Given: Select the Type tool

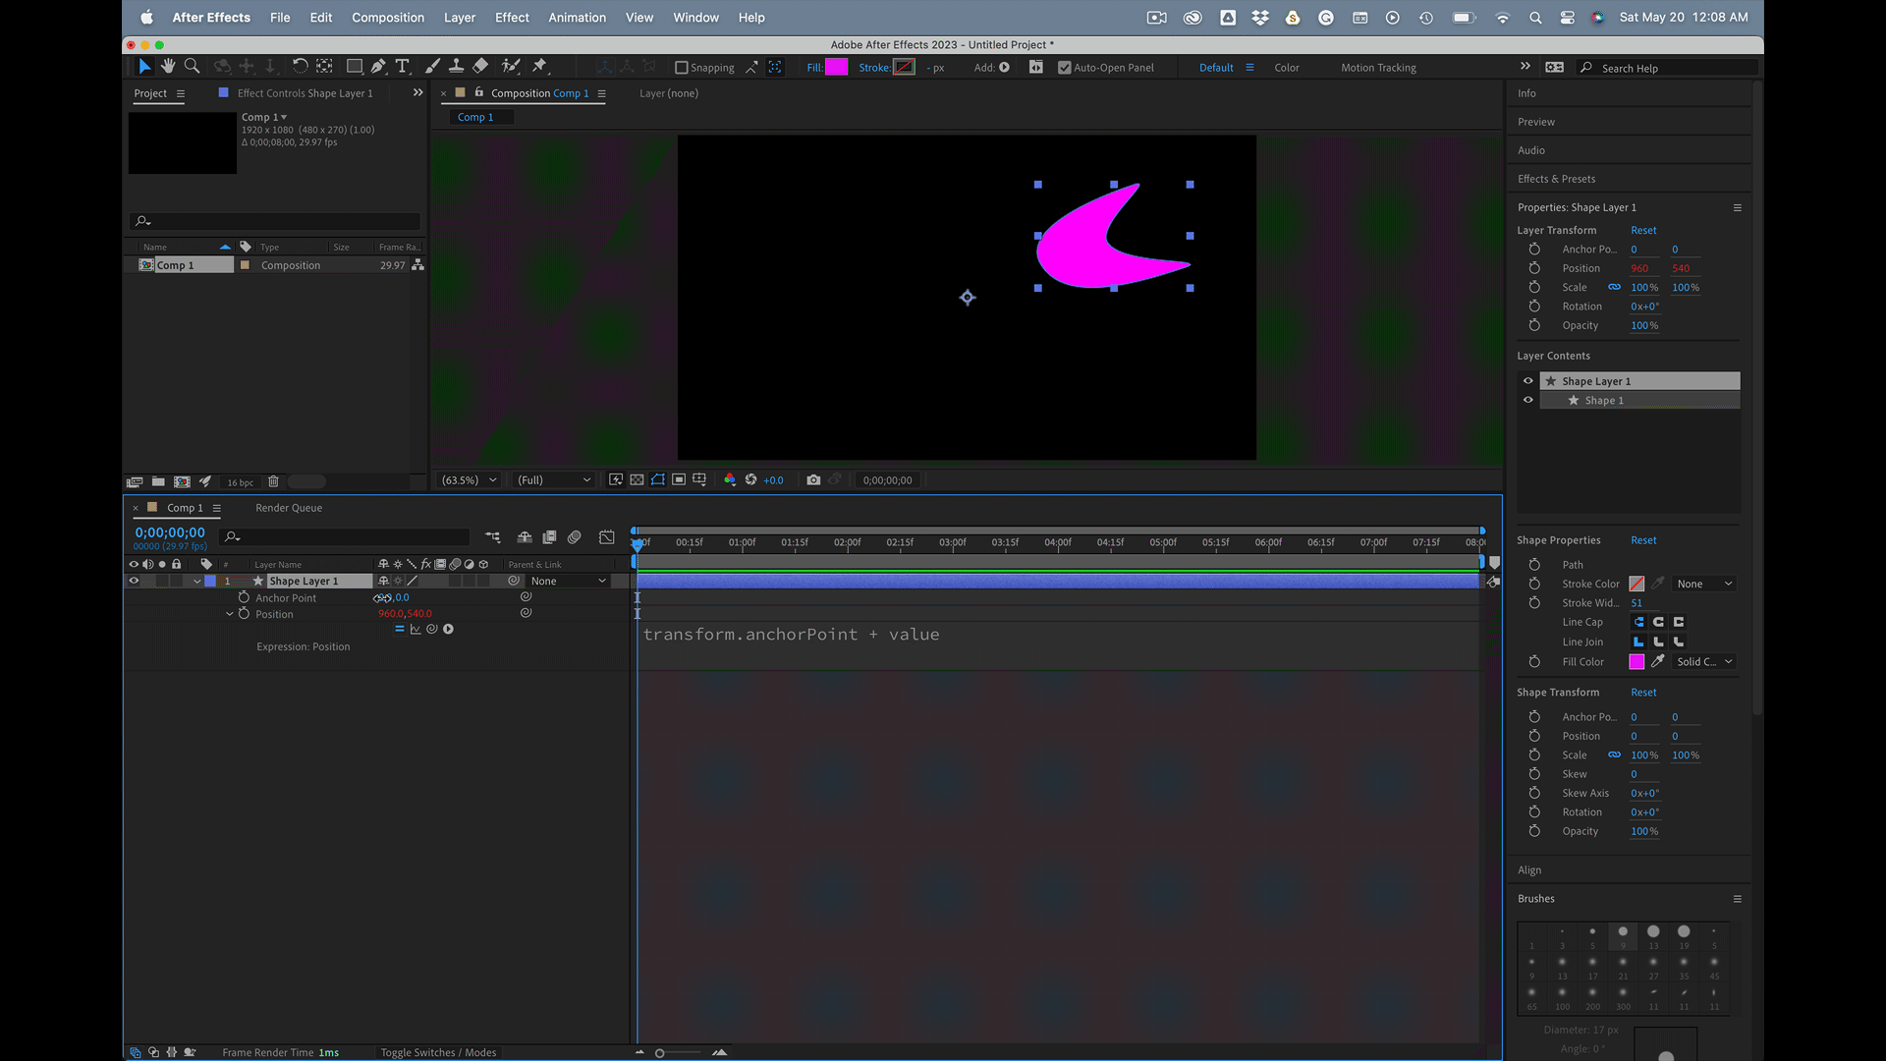Looking at the screenshot, I should tap(403, 66).
